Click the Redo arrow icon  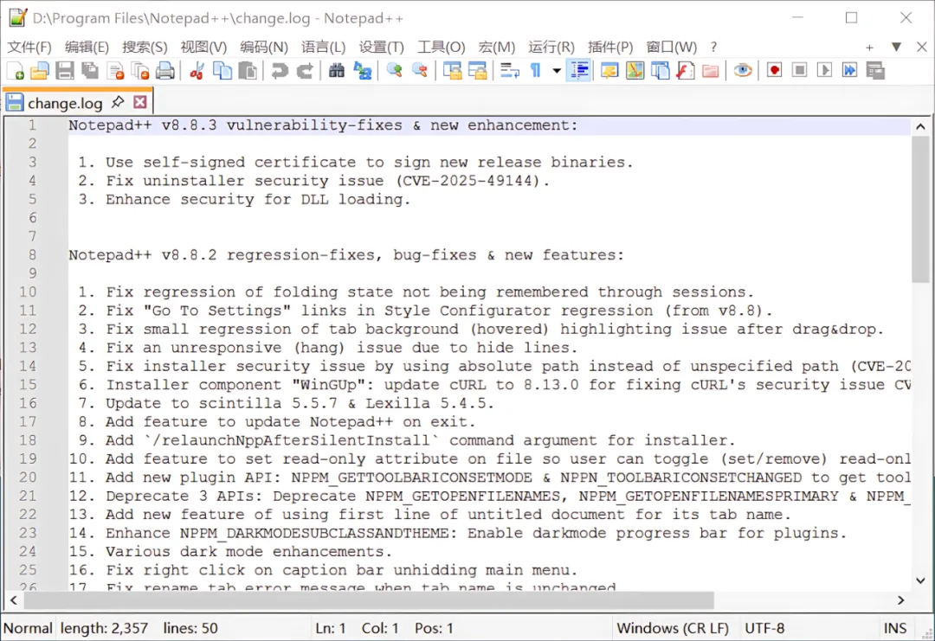point(305,71)
